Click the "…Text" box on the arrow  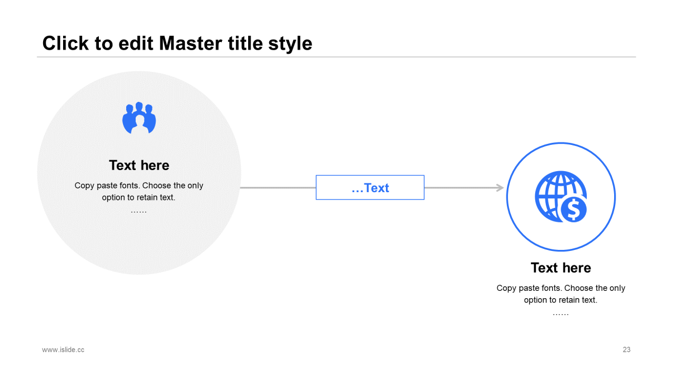[x=370, y=187]
